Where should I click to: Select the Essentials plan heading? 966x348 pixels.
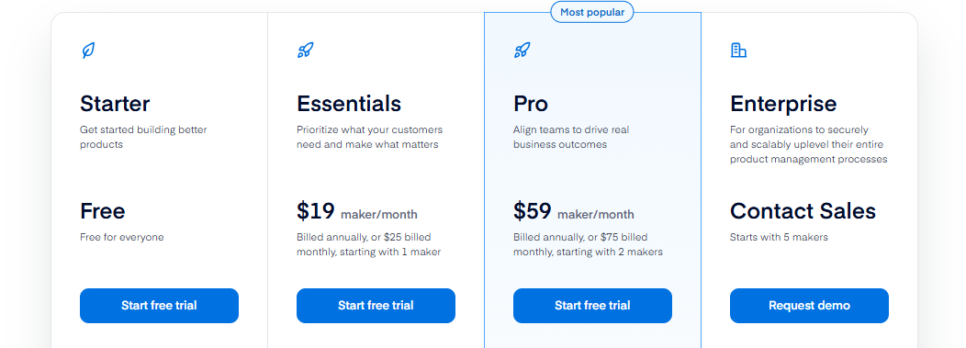point(349,104)
